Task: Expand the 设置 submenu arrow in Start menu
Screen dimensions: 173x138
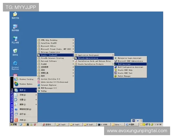Action: coord(36,99)
